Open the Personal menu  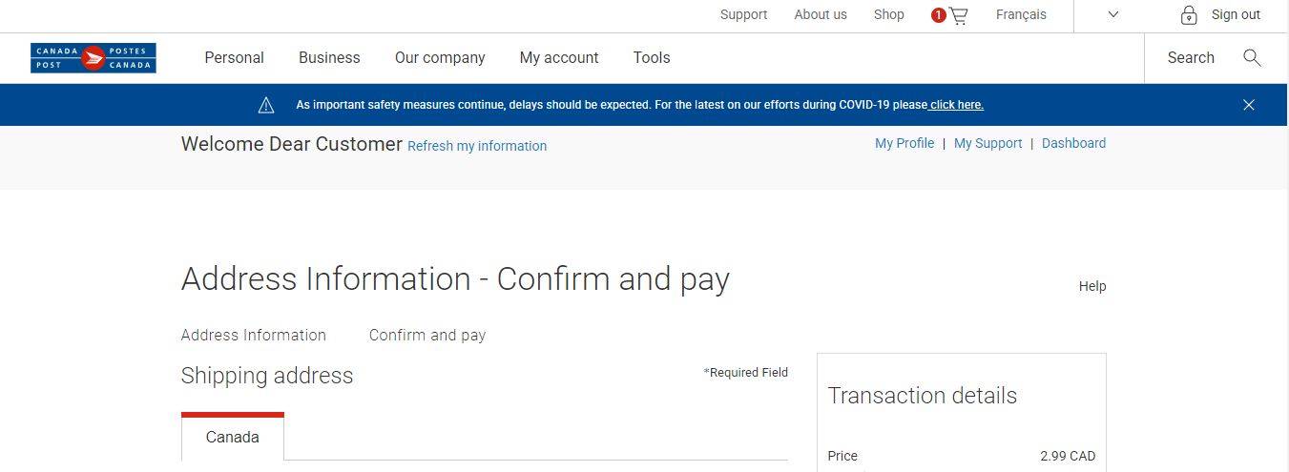(x=234, y=58)
